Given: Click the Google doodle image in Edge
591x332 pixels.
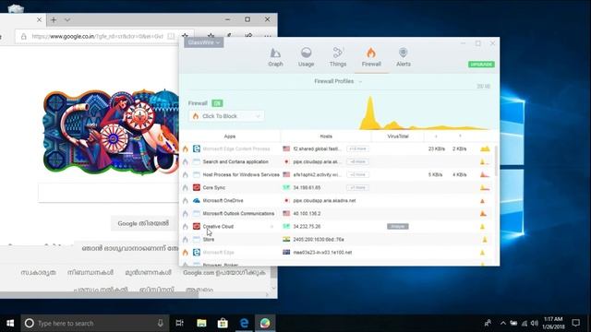Looking at the screenshot, I should pos(111,132).
